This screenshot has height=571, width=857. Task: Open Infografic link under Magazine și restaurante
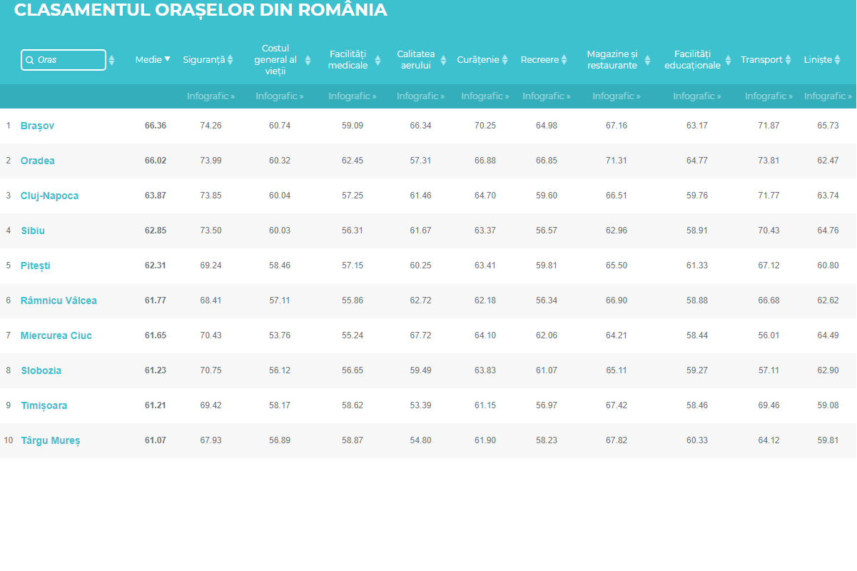click(x=617, y=96)
